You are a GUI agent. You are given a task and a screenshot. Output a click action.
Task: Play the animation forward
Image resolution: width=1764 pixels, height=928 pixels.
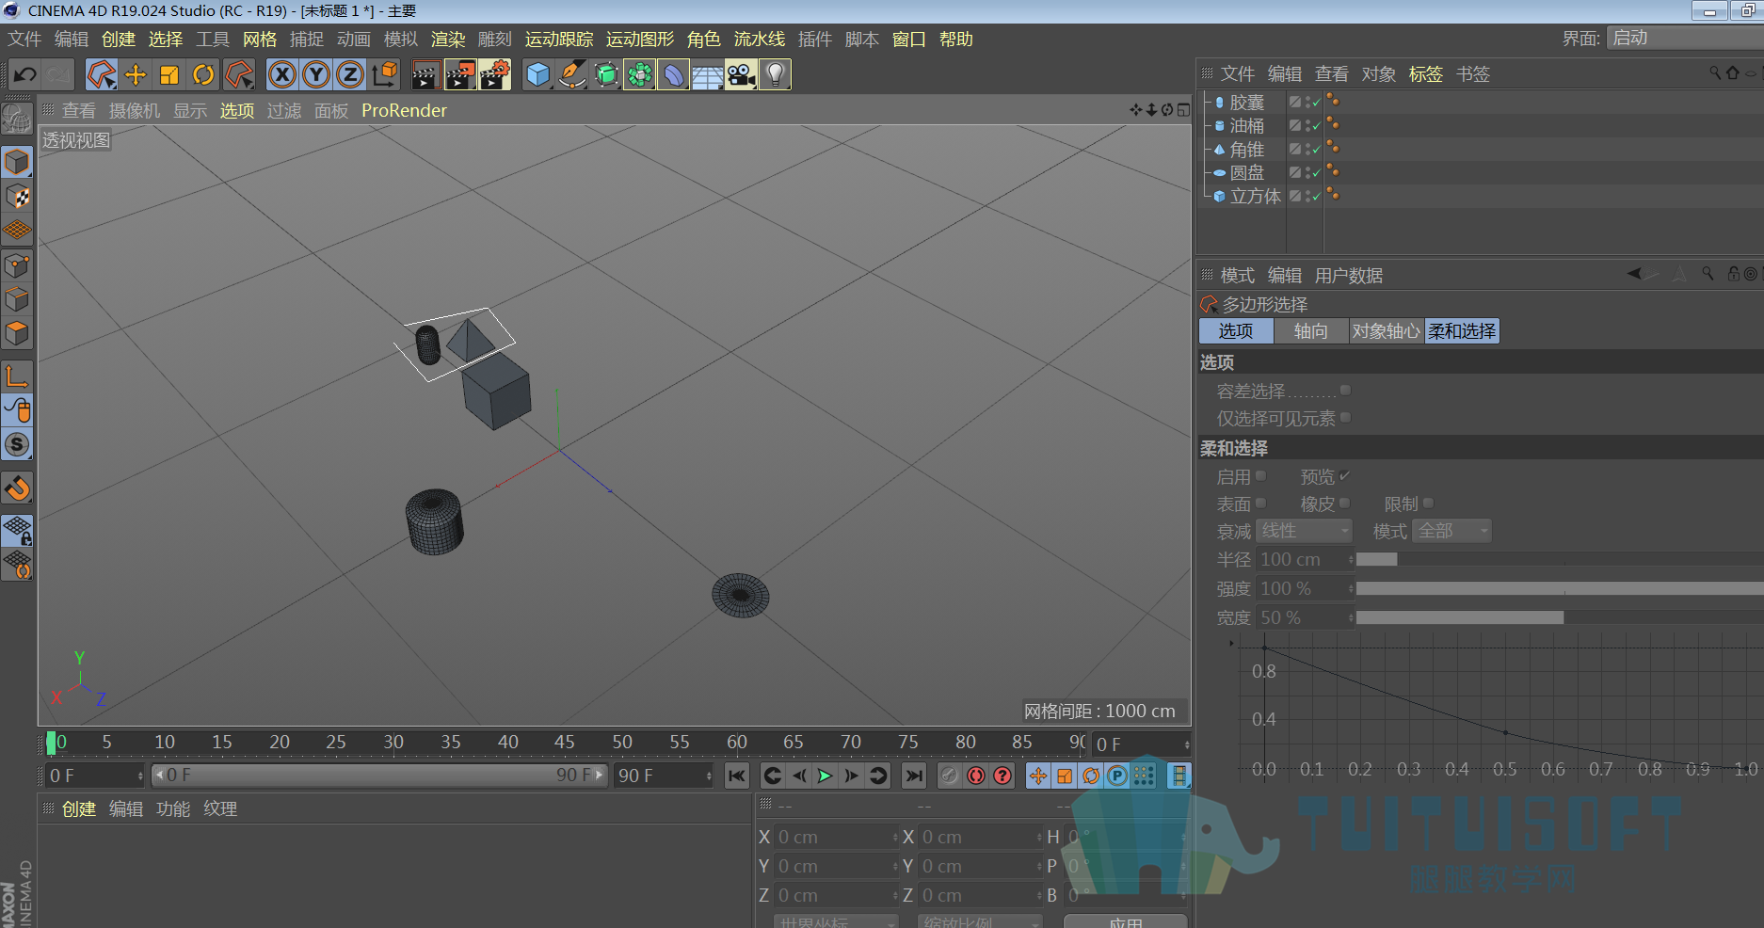(x=826, y=776)
